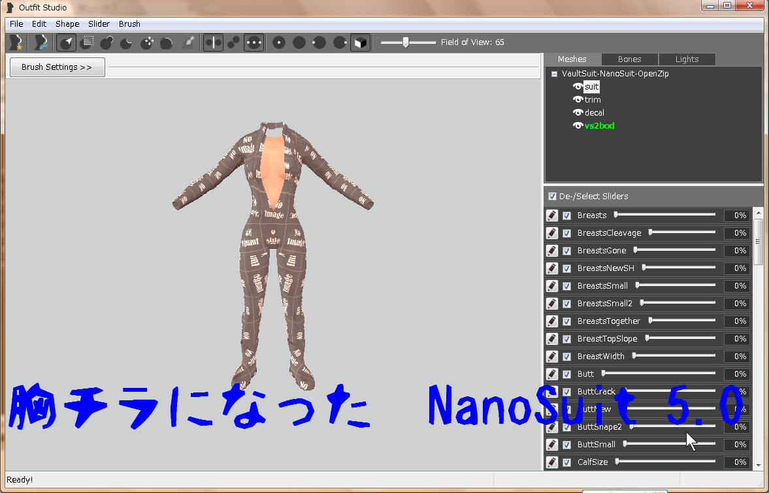Expand Brush Settings >> button
Screen dimensions: 769x493
point(57,67)
